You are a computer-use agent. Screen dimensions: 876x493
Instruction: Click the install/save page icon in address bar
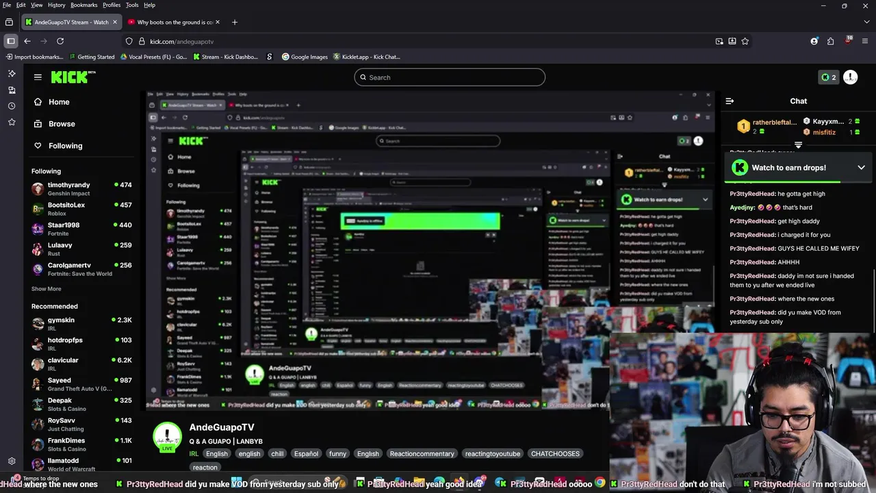coord(732,41)
